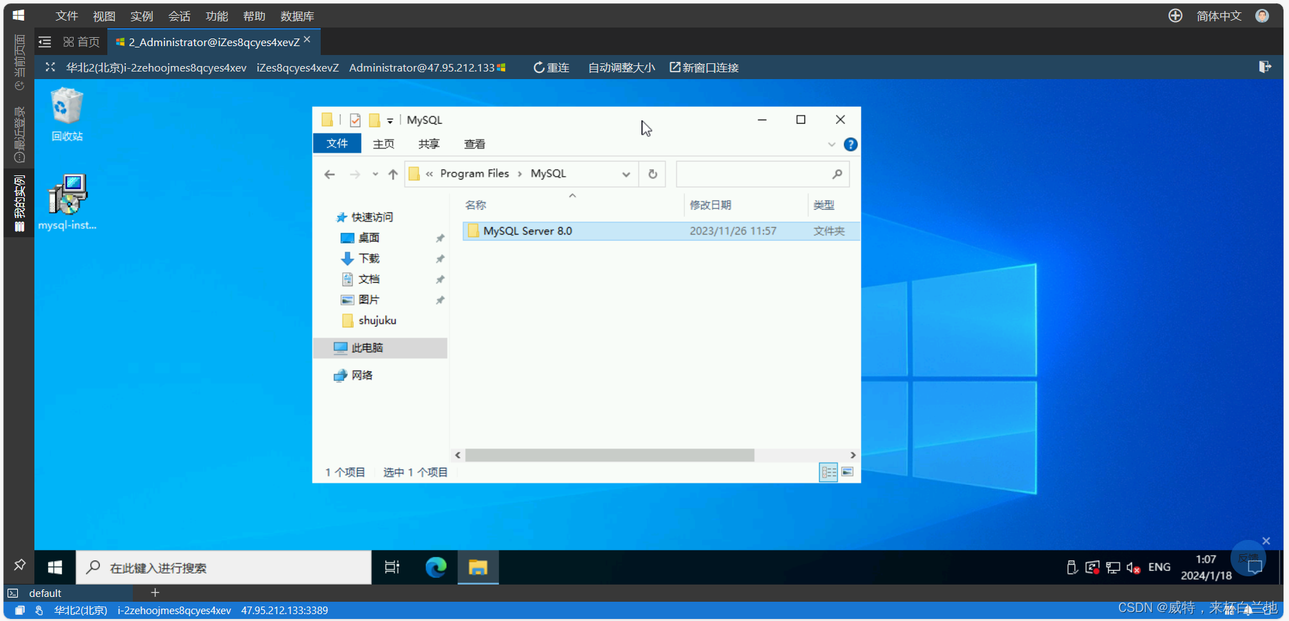Click the network tray icon

tap(1113, 567)
